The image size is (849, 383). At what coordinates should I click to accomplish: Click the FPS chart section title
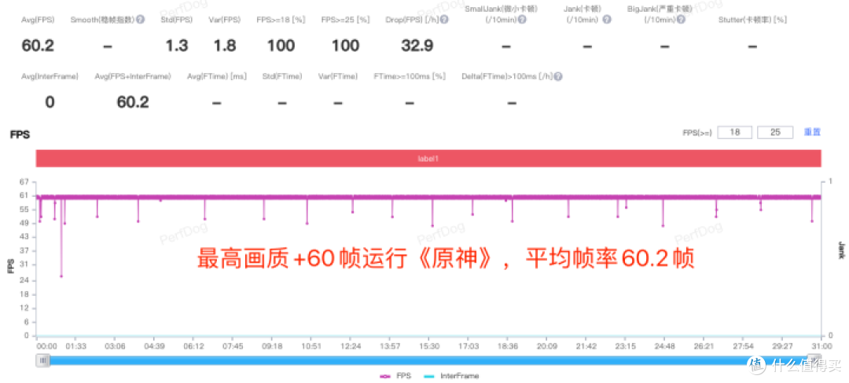click(x=20, y=135)
